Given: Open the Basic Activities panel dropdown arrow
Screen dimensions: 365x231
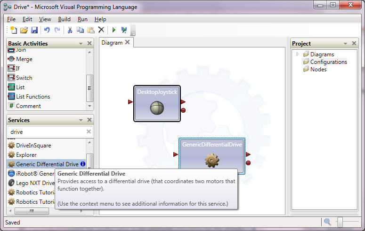Looking at the screenshot, I should pos(81,43).
